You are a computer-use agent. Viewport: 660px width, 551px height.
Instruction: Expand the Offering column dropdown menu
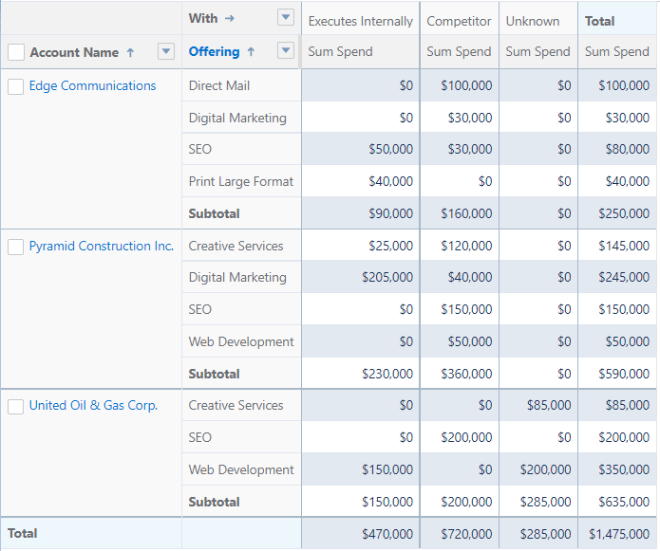286,51
